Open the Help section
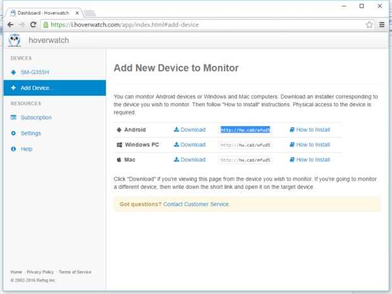 26,149
